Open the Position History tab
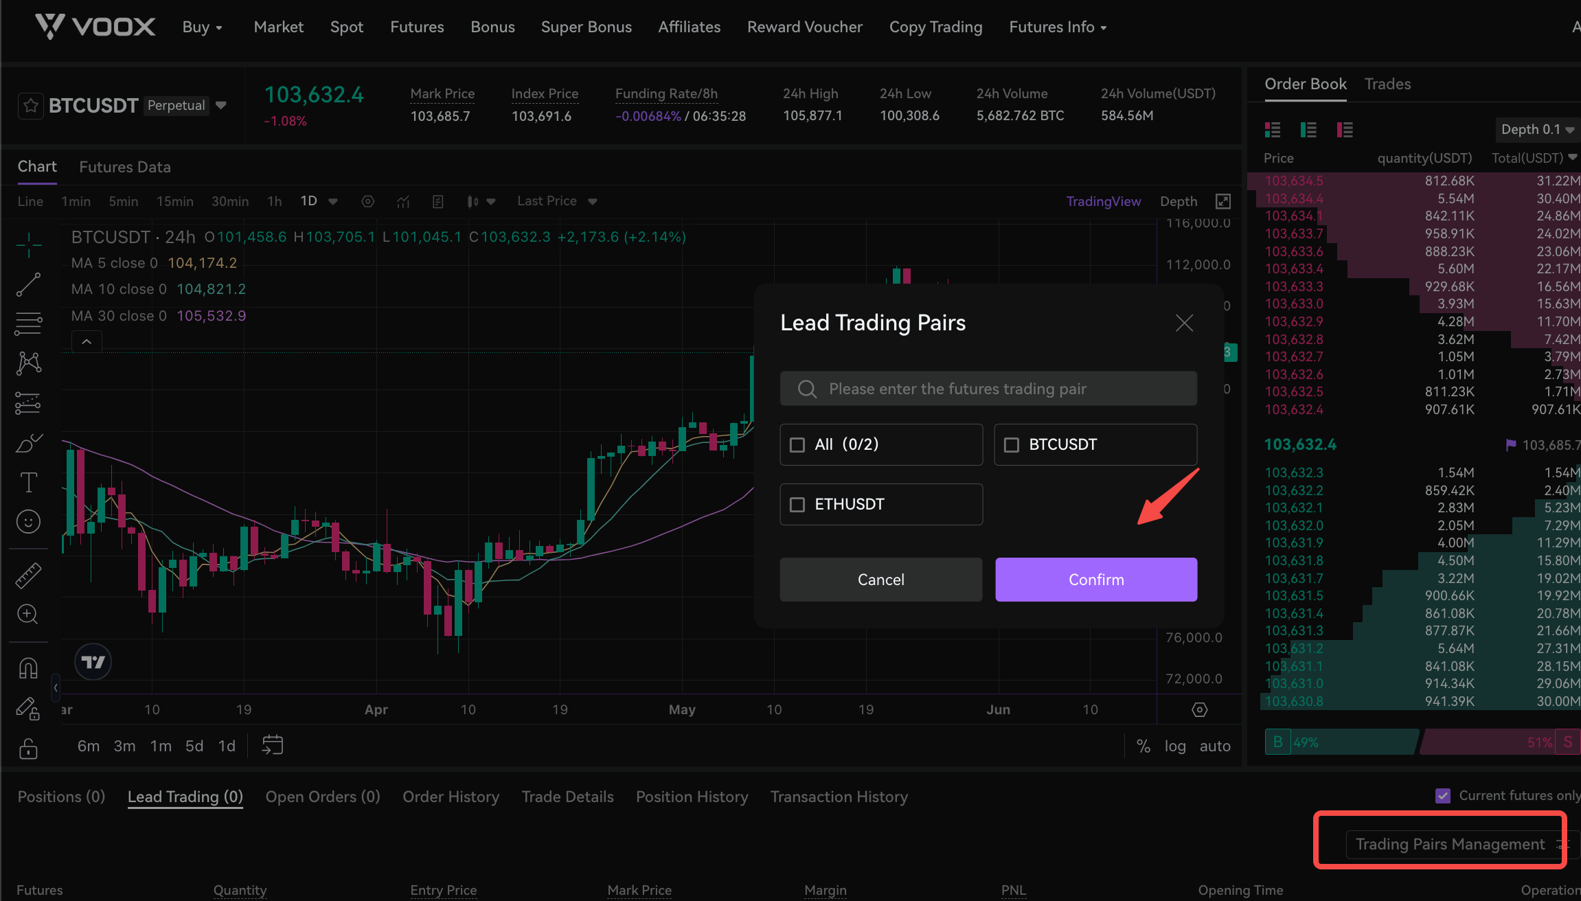 click(x=692, y=797)
